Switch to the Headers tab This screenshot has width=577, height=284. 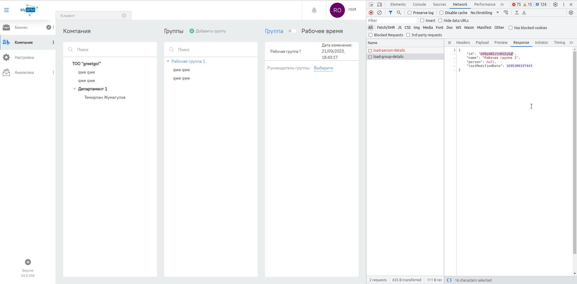463,43
